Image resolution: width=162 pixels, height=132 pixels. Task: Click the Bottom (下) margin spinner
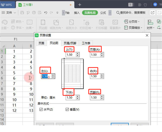coord(78,97)
